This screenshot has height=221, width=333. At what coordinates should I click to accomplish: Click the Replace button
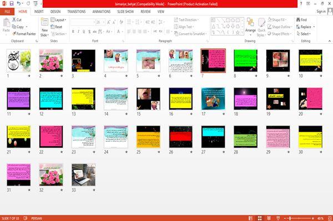click(305, 27)
